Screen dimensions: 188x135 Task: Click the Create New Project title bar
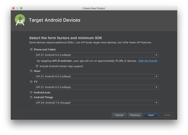[94, 8]
